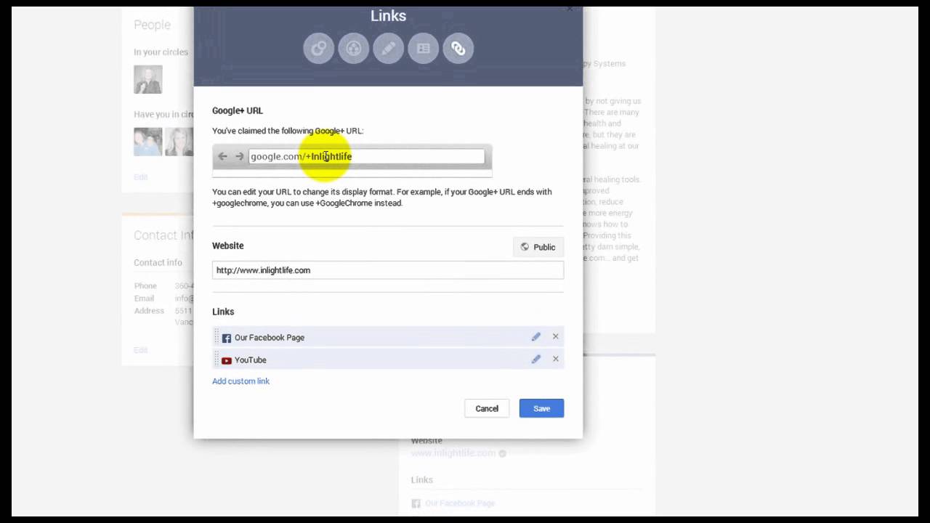Click the People Edit link in background
The width and height of the screenshot is (930, 523).
point(140,177)
